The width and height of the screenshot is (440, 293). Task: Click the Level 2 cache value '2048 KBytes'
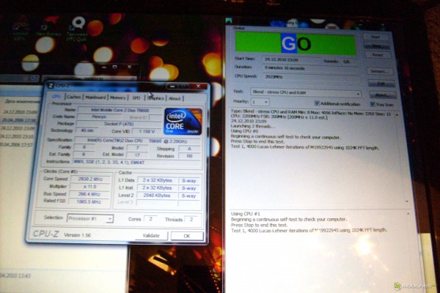[x=157, y=196]
